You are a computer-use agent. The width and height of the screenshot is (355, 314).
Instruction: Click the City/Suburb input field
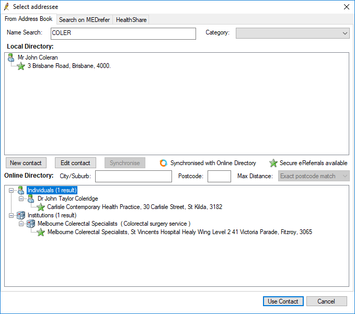[x=133, y=176]
